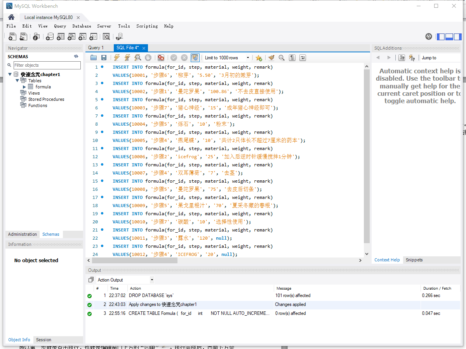The height and width of the screenshot is (349, 466).
Task: Select the Stored Procedures tree item
Action: (46, 99)
